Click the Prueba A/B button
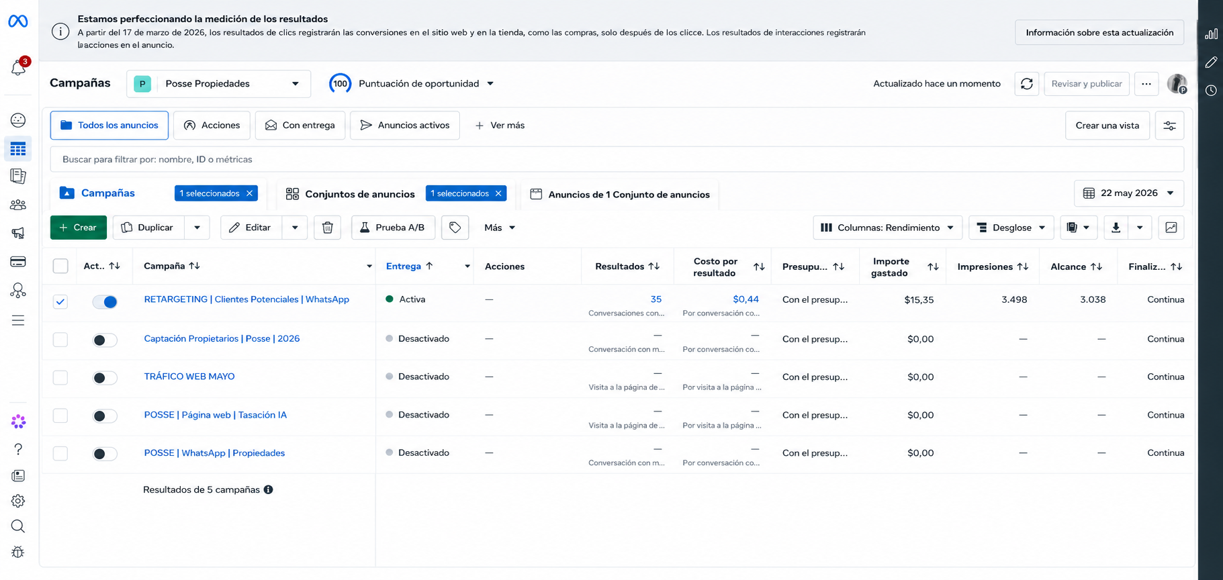Image resolution: width=1223 pixels, height=580 pixels. (x=393, y=228)
